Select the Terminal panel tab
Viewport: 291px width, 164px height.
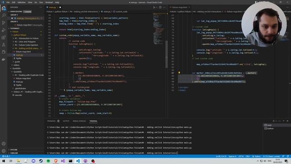point(93,121)
